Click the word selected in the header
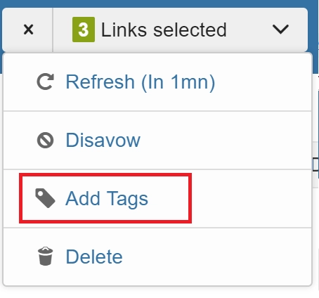319x298 pixels. pos(190,30)
